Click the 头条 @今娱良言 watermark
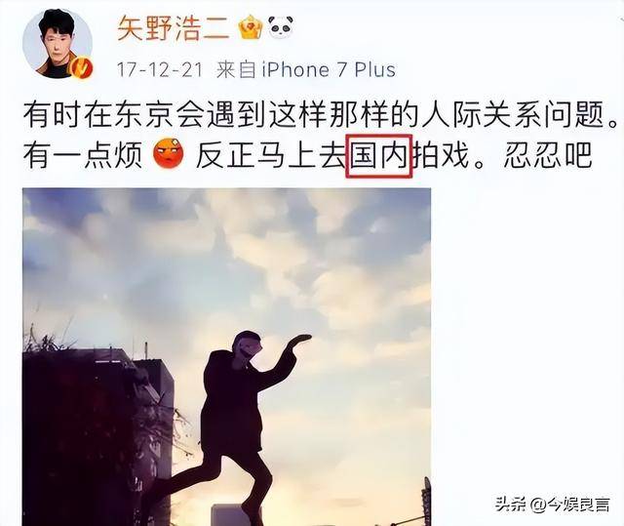Viewport: 624px width, 526px height. click(553, 505)
